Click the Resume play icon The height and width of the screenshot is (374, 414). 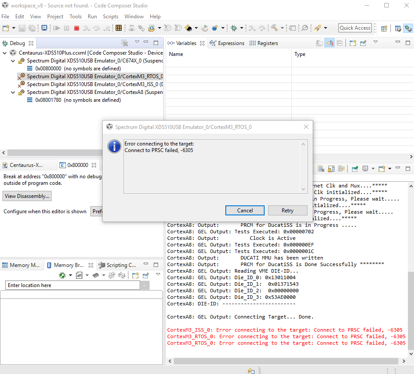coord(56,28)
